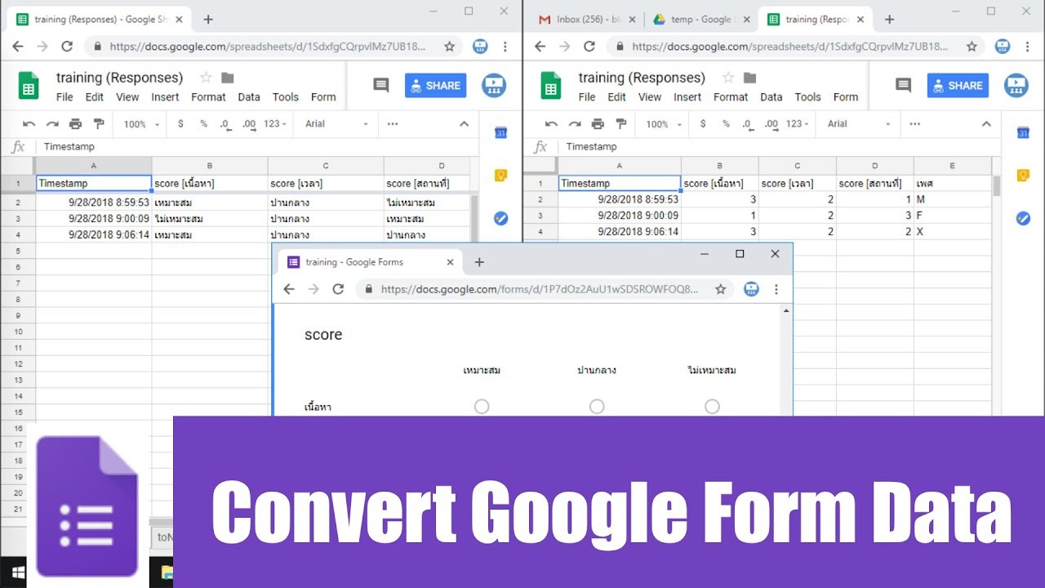Viewport: 1045px width, 588px height.
Task: Click print icon in left Sheets toolbar
Action: tap(75, 124)
